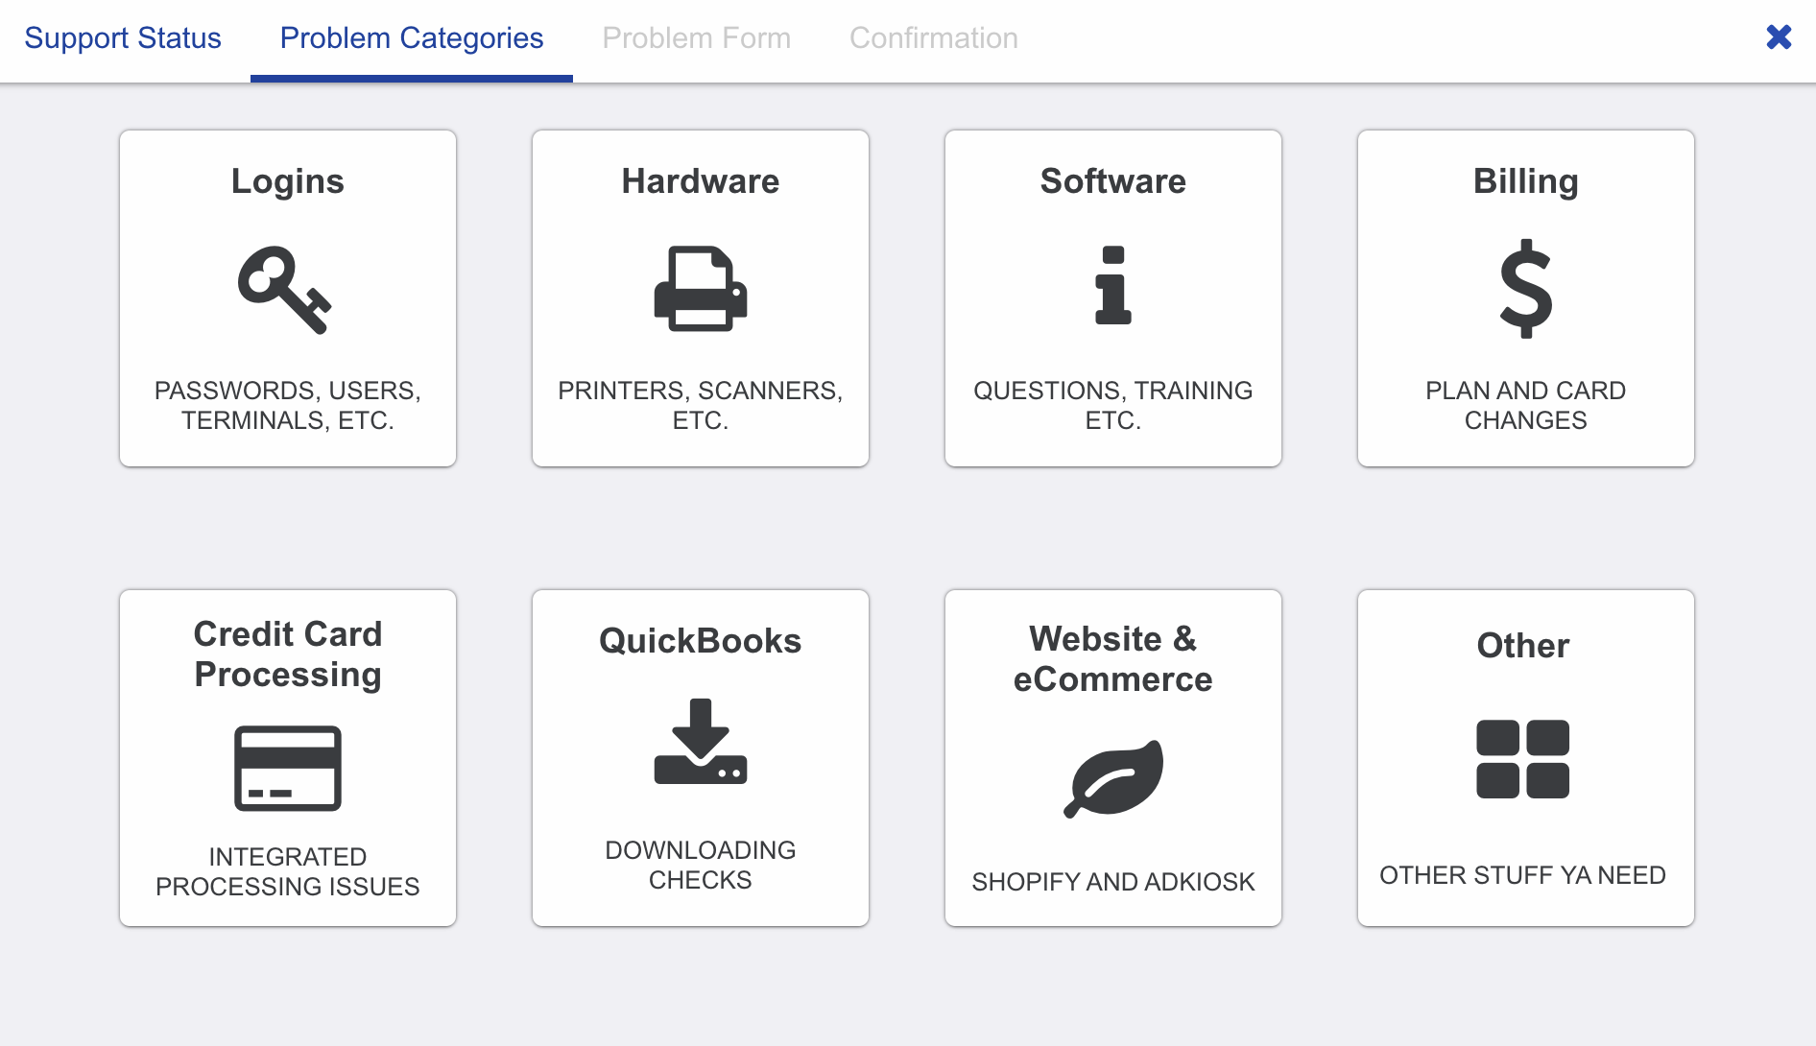Click the printer icon for Hardware

[701, 289]
